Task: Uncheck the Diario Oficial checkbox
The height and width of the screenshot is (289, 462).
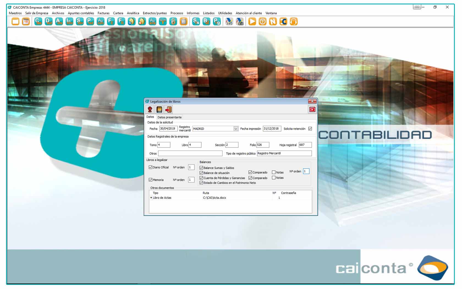Action: [x=150, y=167]
